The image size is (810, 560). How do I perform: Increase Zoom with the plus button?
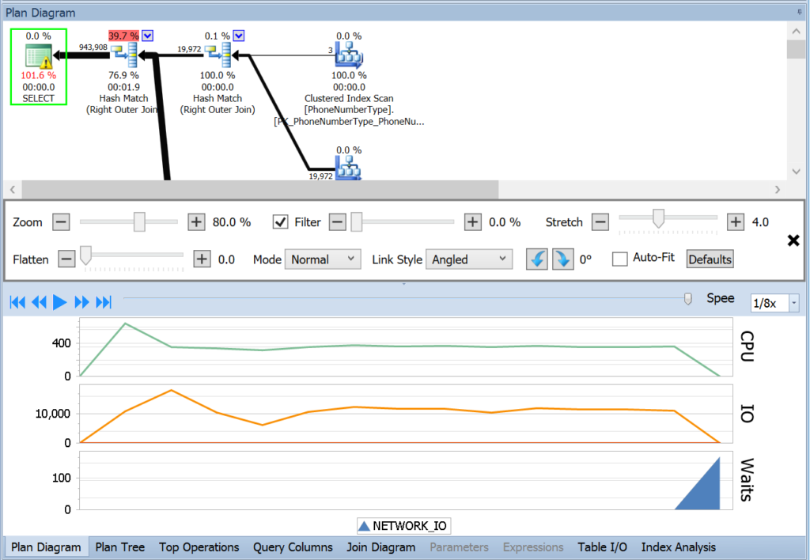(196, 222)
